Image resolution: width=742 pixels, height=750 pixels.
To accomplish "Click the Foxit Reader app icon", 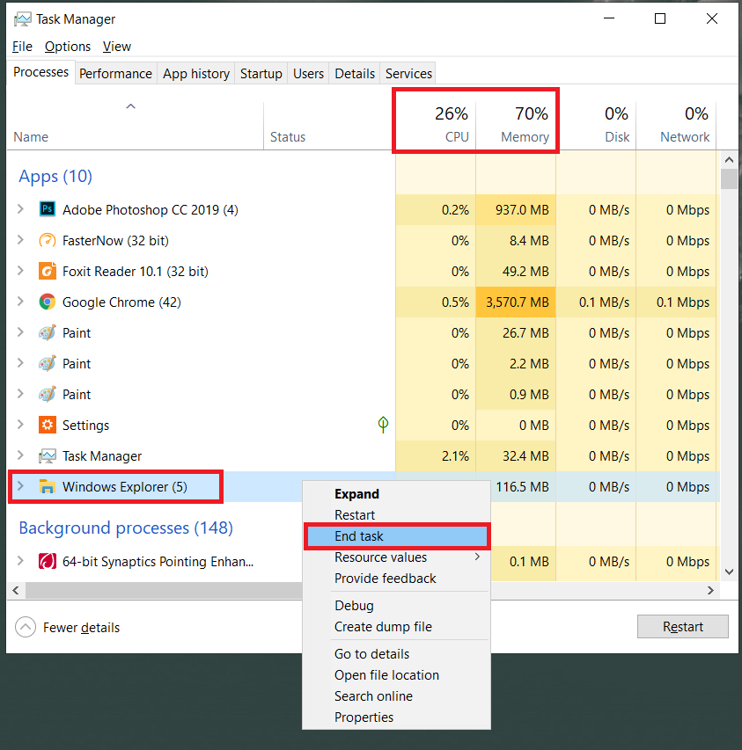I will pyautogui.click(x=47, y=271).
